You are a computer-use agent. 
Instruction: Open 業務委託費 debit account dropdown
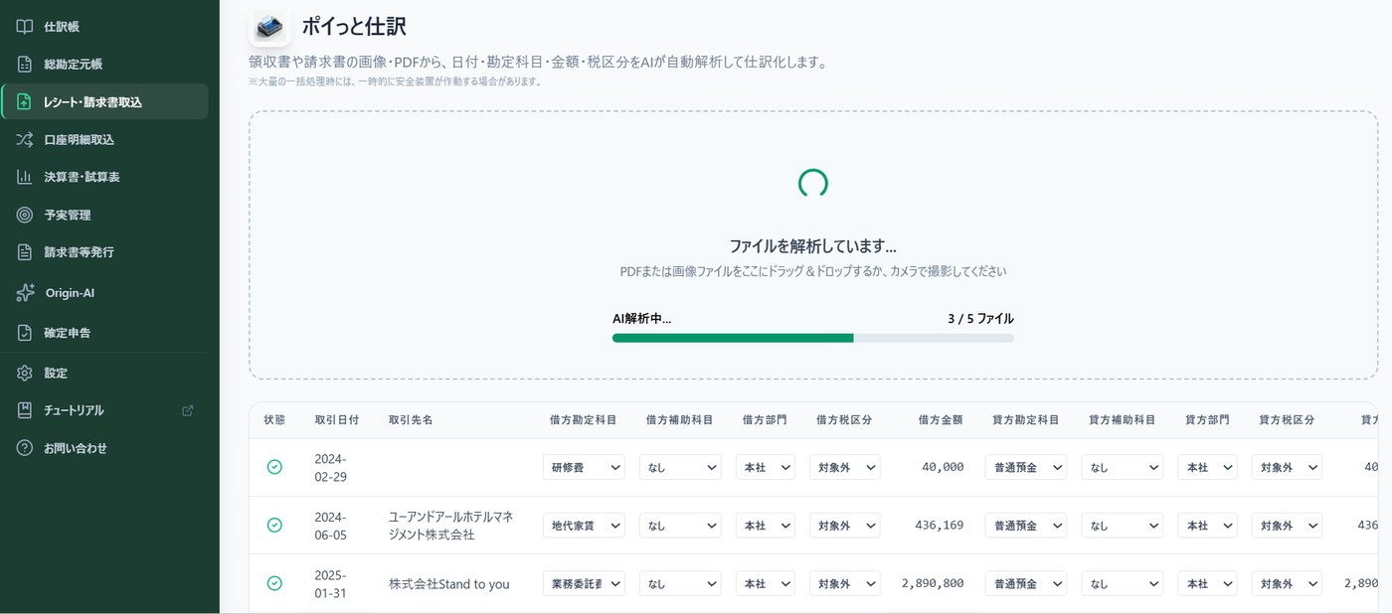tap(584, 584)
